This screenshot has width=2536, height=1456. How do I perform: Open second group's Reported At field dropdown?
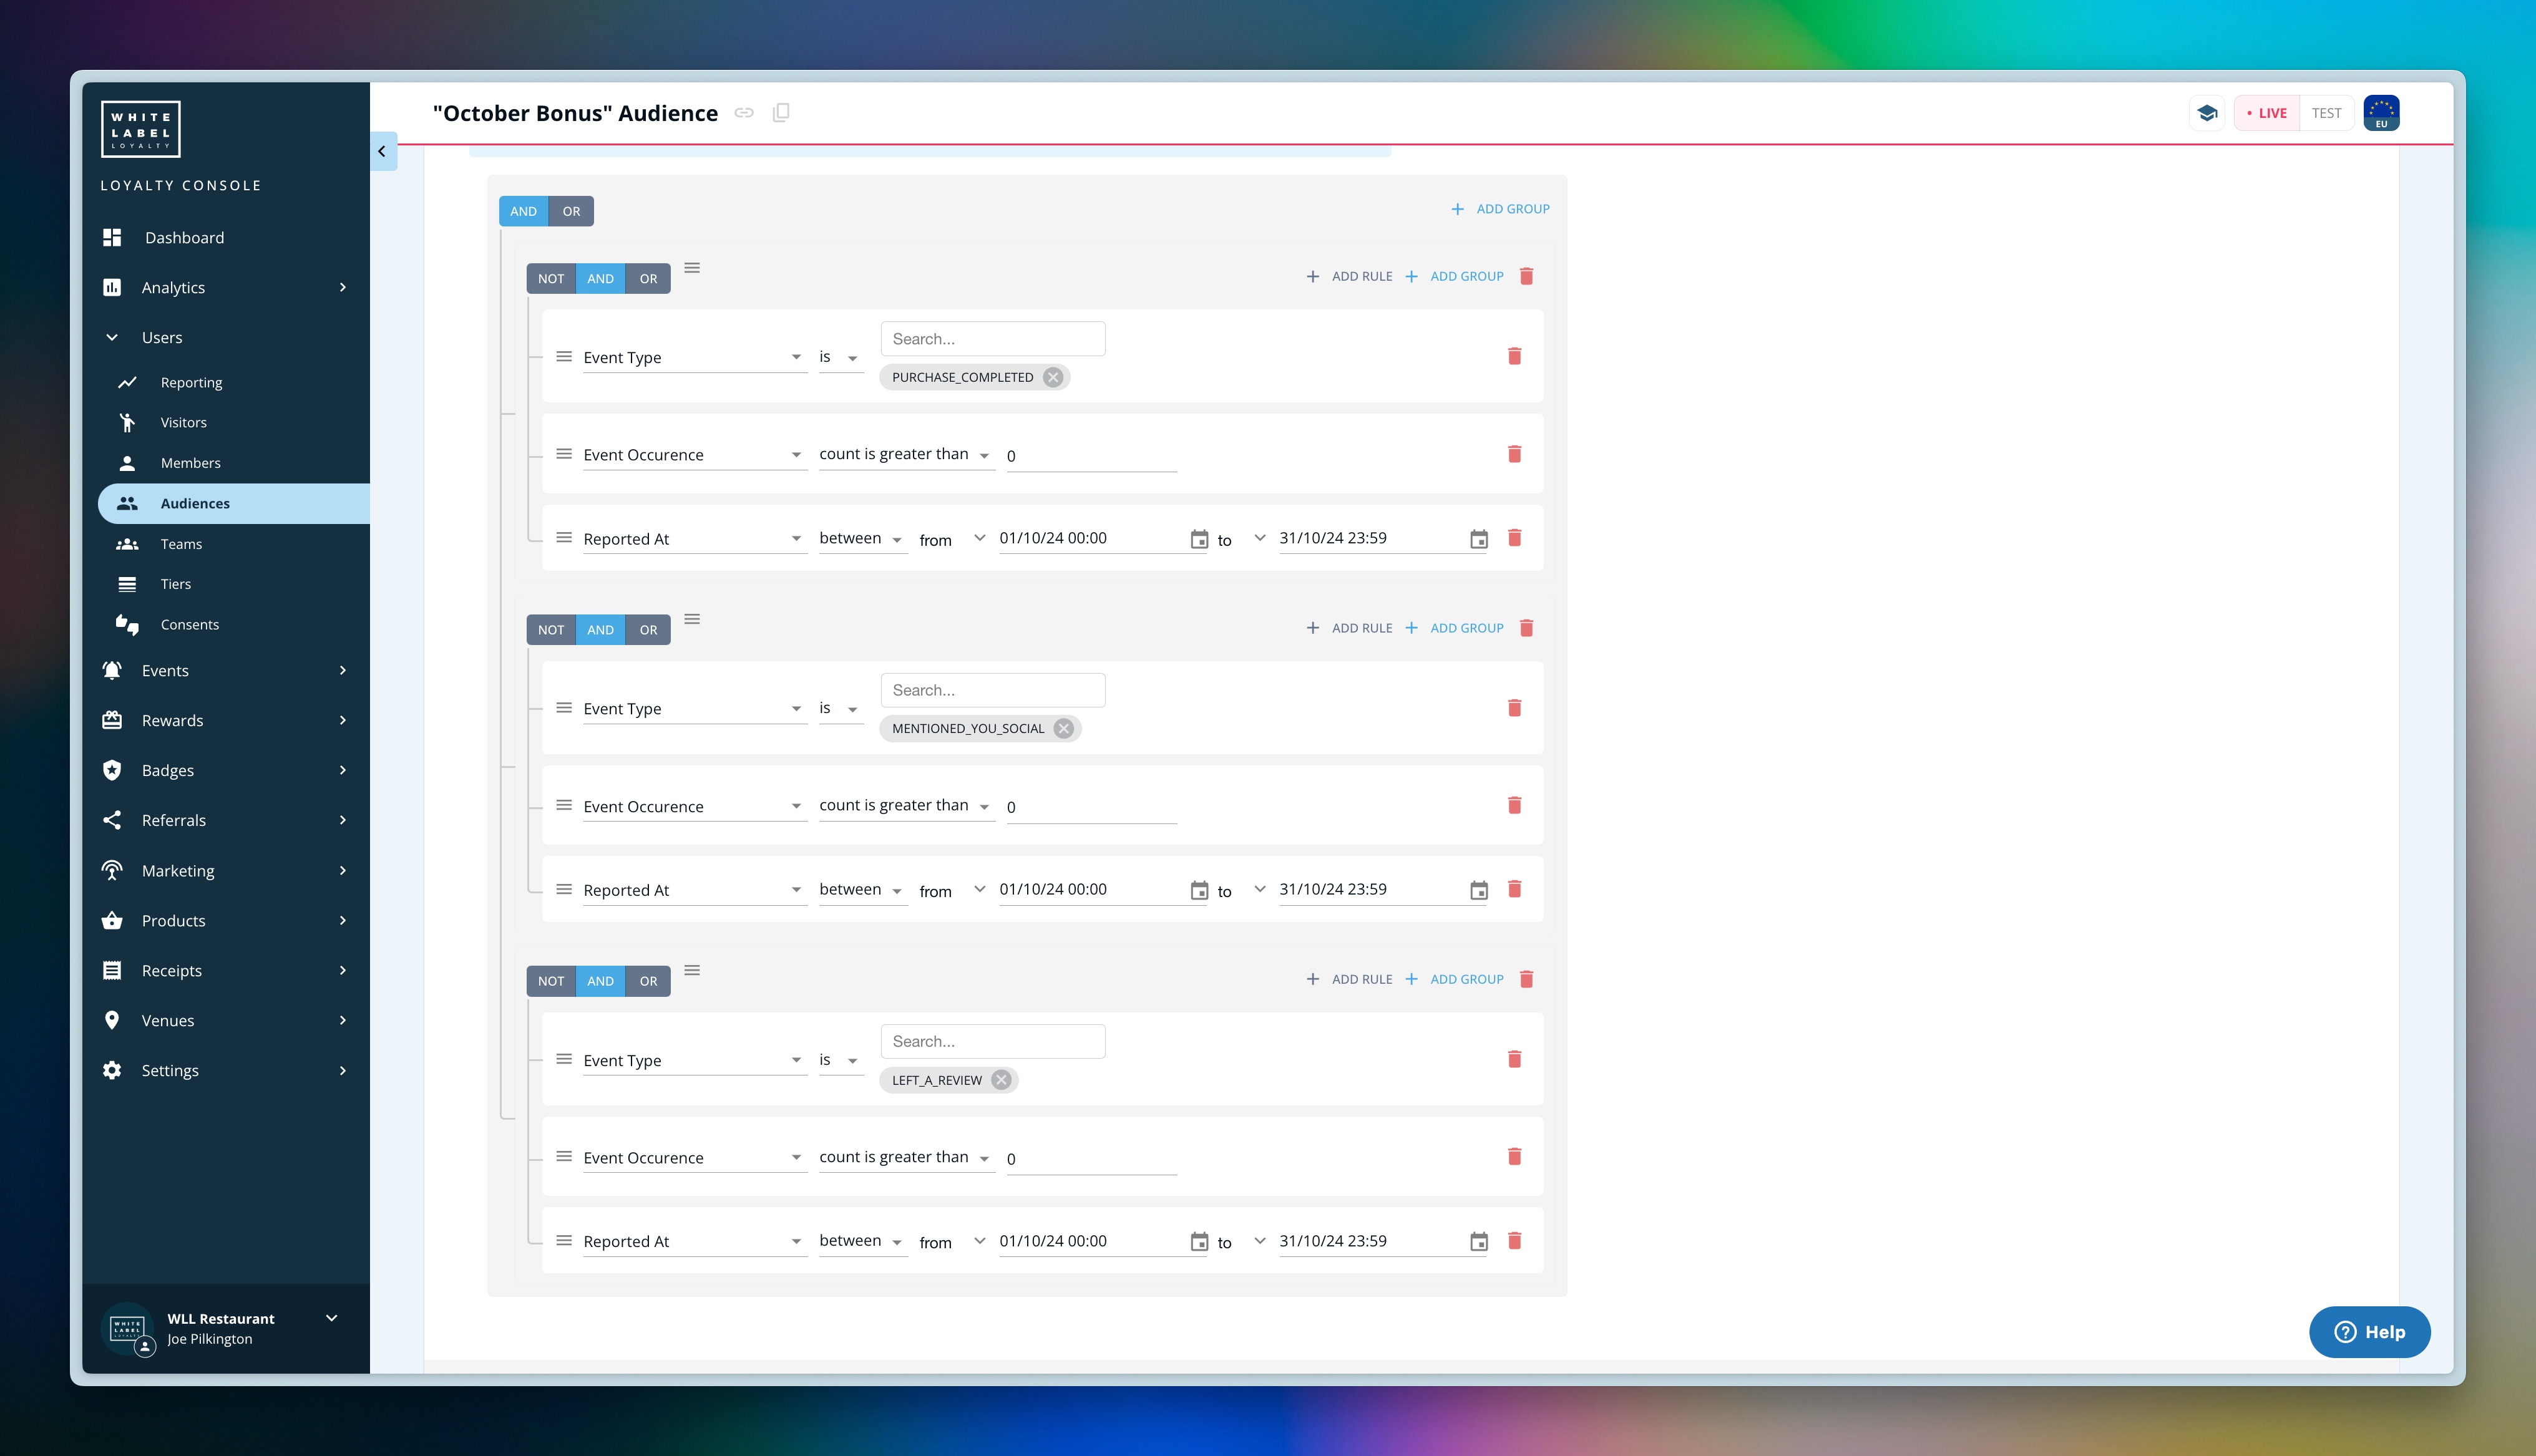(x=695, y=890)
